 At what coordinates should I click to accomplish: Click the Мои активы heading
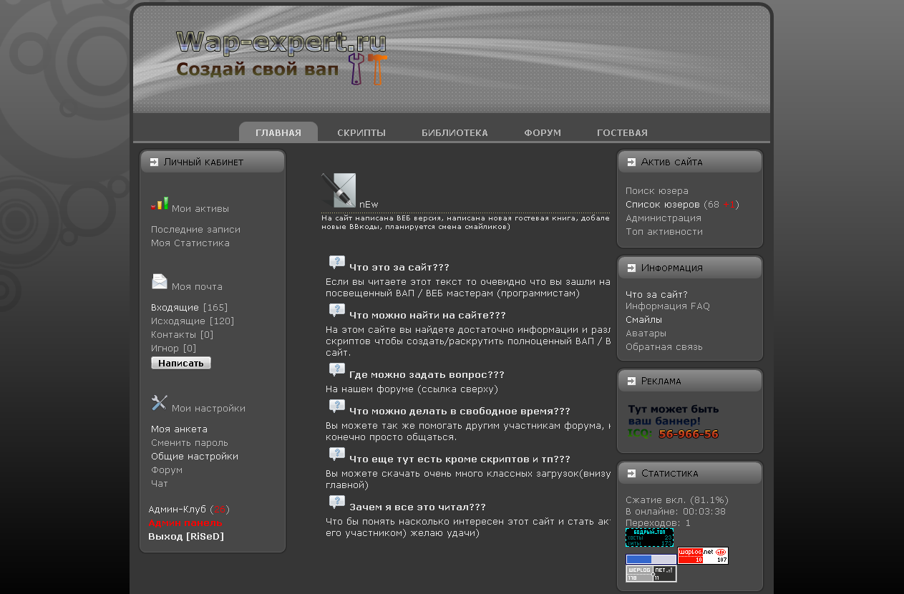pyautogui.click(x=200, y=209)
